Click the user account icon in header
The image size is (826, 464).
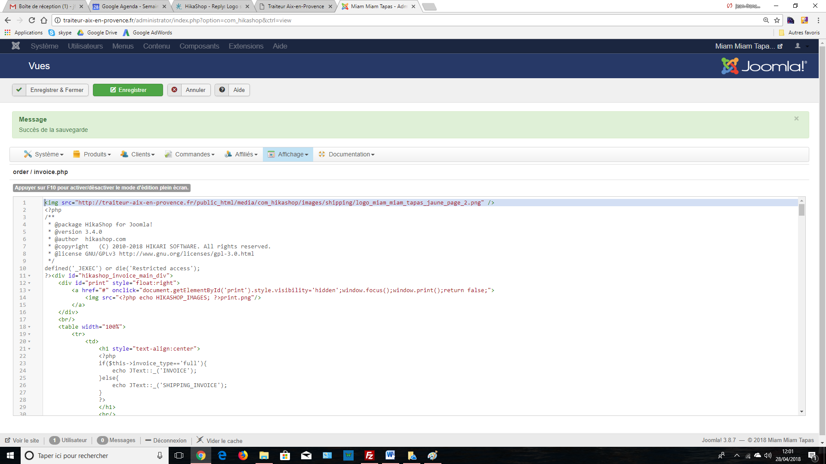[x=798, y=46]
